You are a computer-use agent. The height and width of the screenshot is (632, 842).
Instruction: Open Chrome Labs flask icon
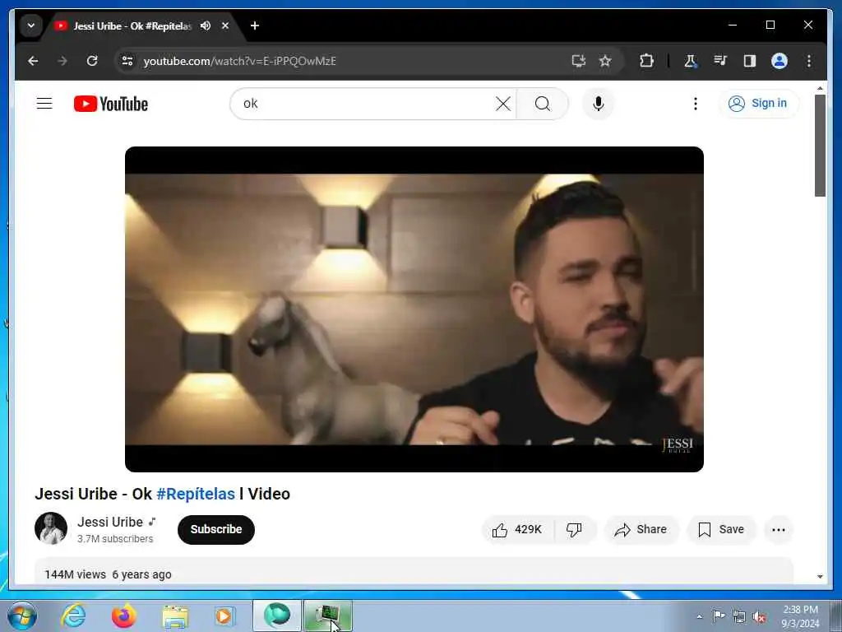pos(691,61)
